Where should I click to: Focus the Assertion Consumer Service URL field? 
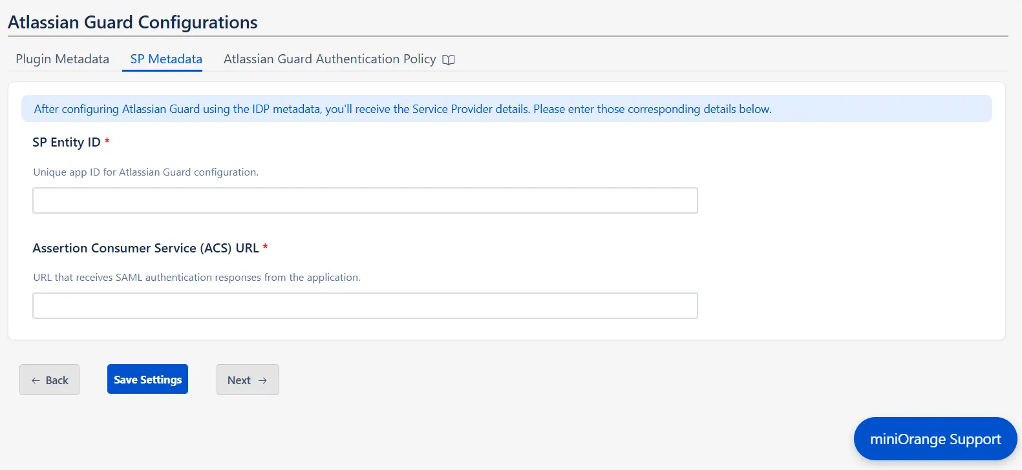pos(365,305)
